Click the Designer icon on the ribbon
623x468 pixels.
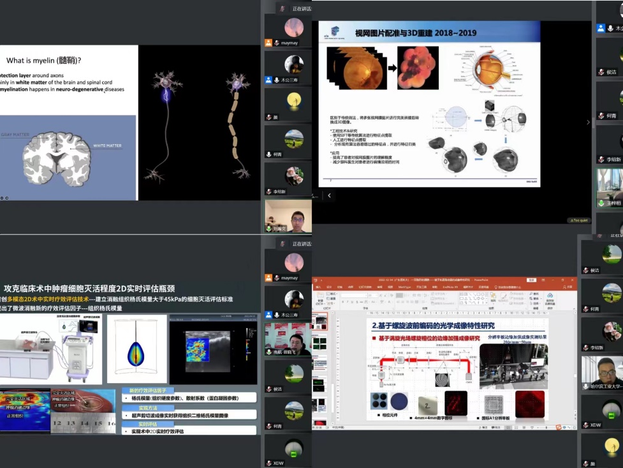point(550,296)
